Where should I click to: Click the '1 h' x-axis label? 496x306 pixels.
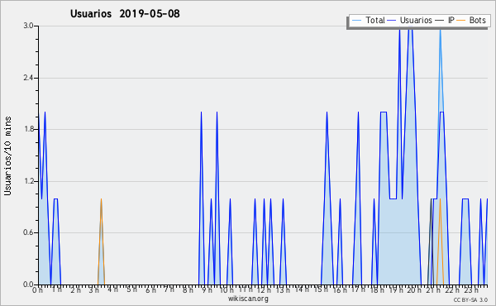(x=57, y=289)
